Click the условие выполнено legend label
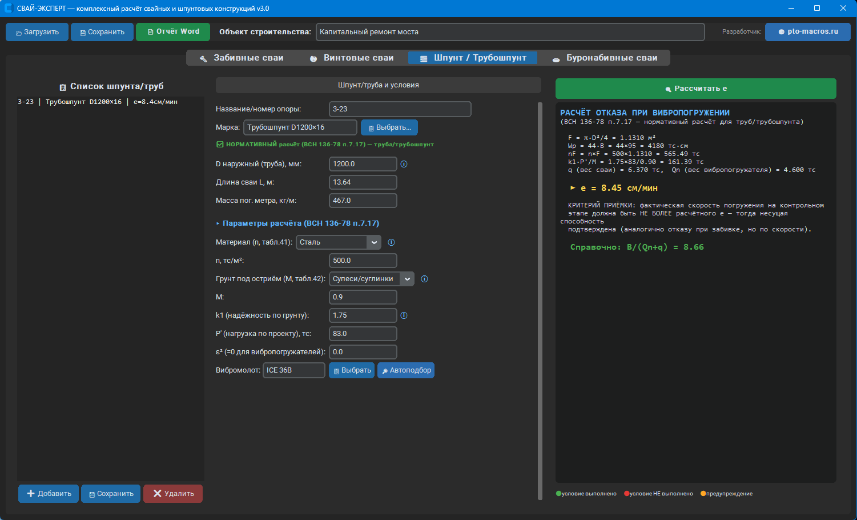The width and height of the screenshot is (857, 520). pos(589,494)
